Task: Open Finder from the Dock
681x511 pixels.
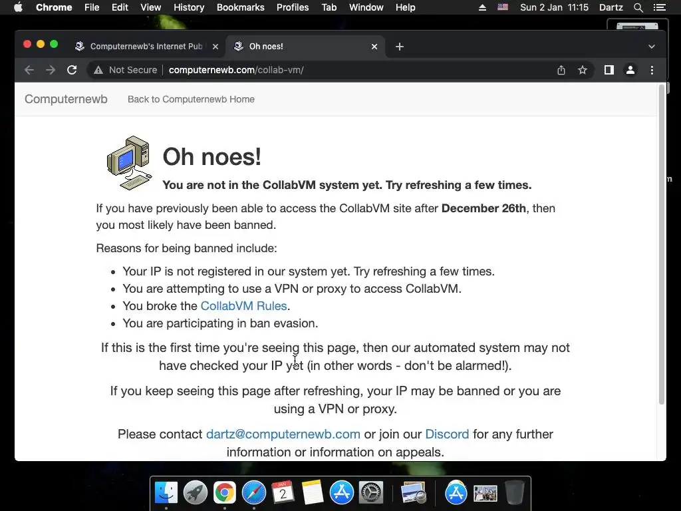Action: pyautogui.click(x=166, y=493)
